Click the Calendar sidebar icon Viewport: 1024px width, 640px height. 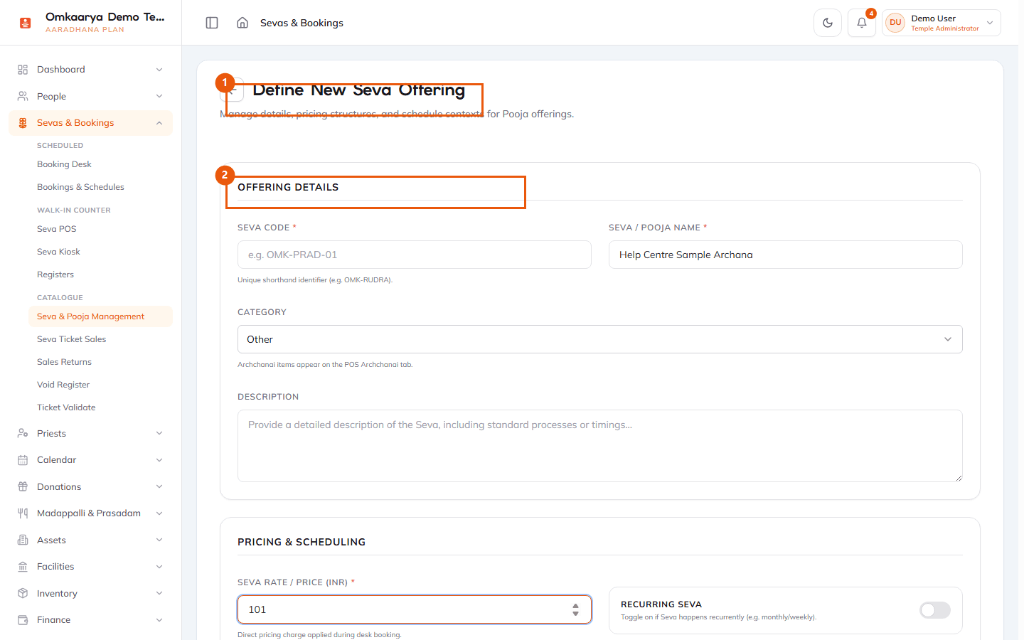(x=23, y=460)
